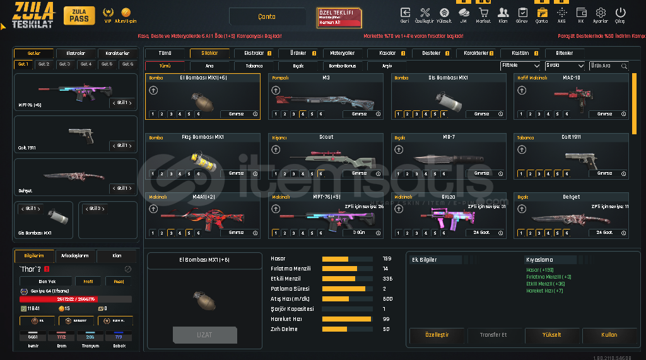Click the Kullan button

[x=609, y=335]
